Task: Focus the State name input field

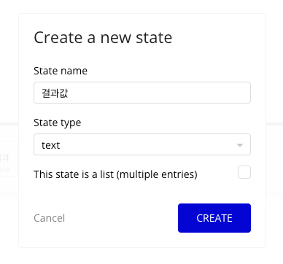Action: (x=142, y=93)
